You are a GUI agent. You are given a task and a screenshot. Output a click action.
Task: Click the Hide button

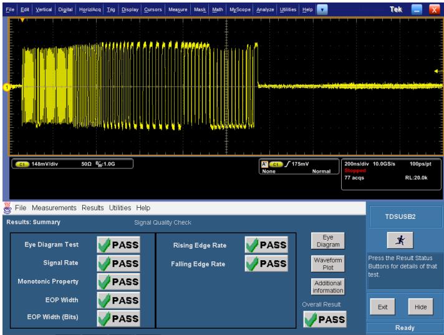coord(420,307)
